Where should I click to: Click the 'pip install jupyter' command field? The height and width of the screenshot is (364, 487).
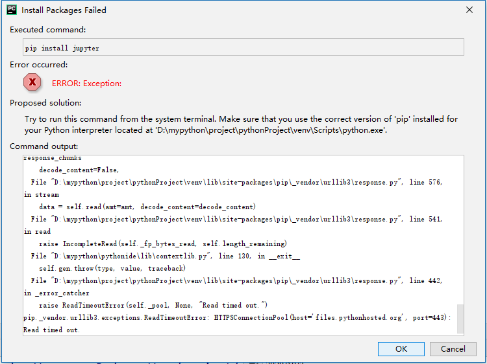pyautogui.click(x=243, y=47)
